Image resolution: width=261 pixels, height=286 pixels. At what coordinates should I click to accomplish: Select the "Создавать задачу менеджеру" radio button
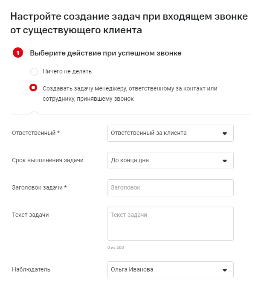[x=34, y=88]
